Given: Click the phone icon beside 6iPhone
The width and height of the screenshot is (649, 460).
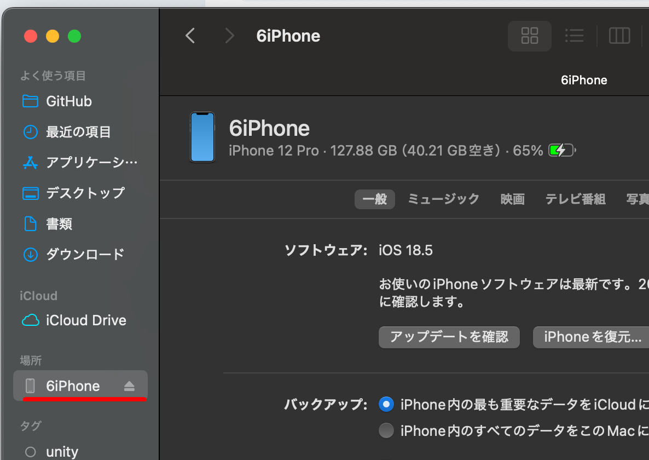Looking at the screenshot, I should point(30,386).
